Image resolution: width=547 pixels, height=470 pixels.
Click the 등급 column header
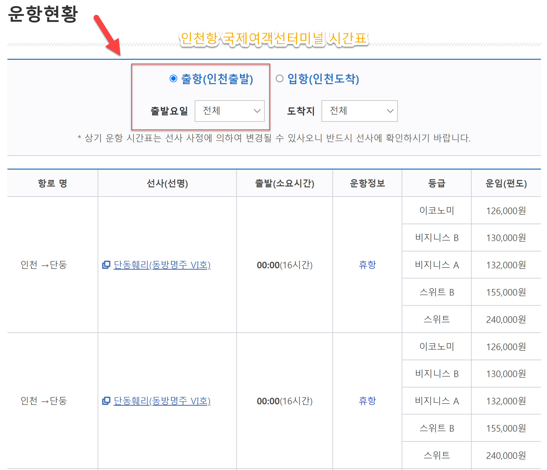[x=437, y=183]
